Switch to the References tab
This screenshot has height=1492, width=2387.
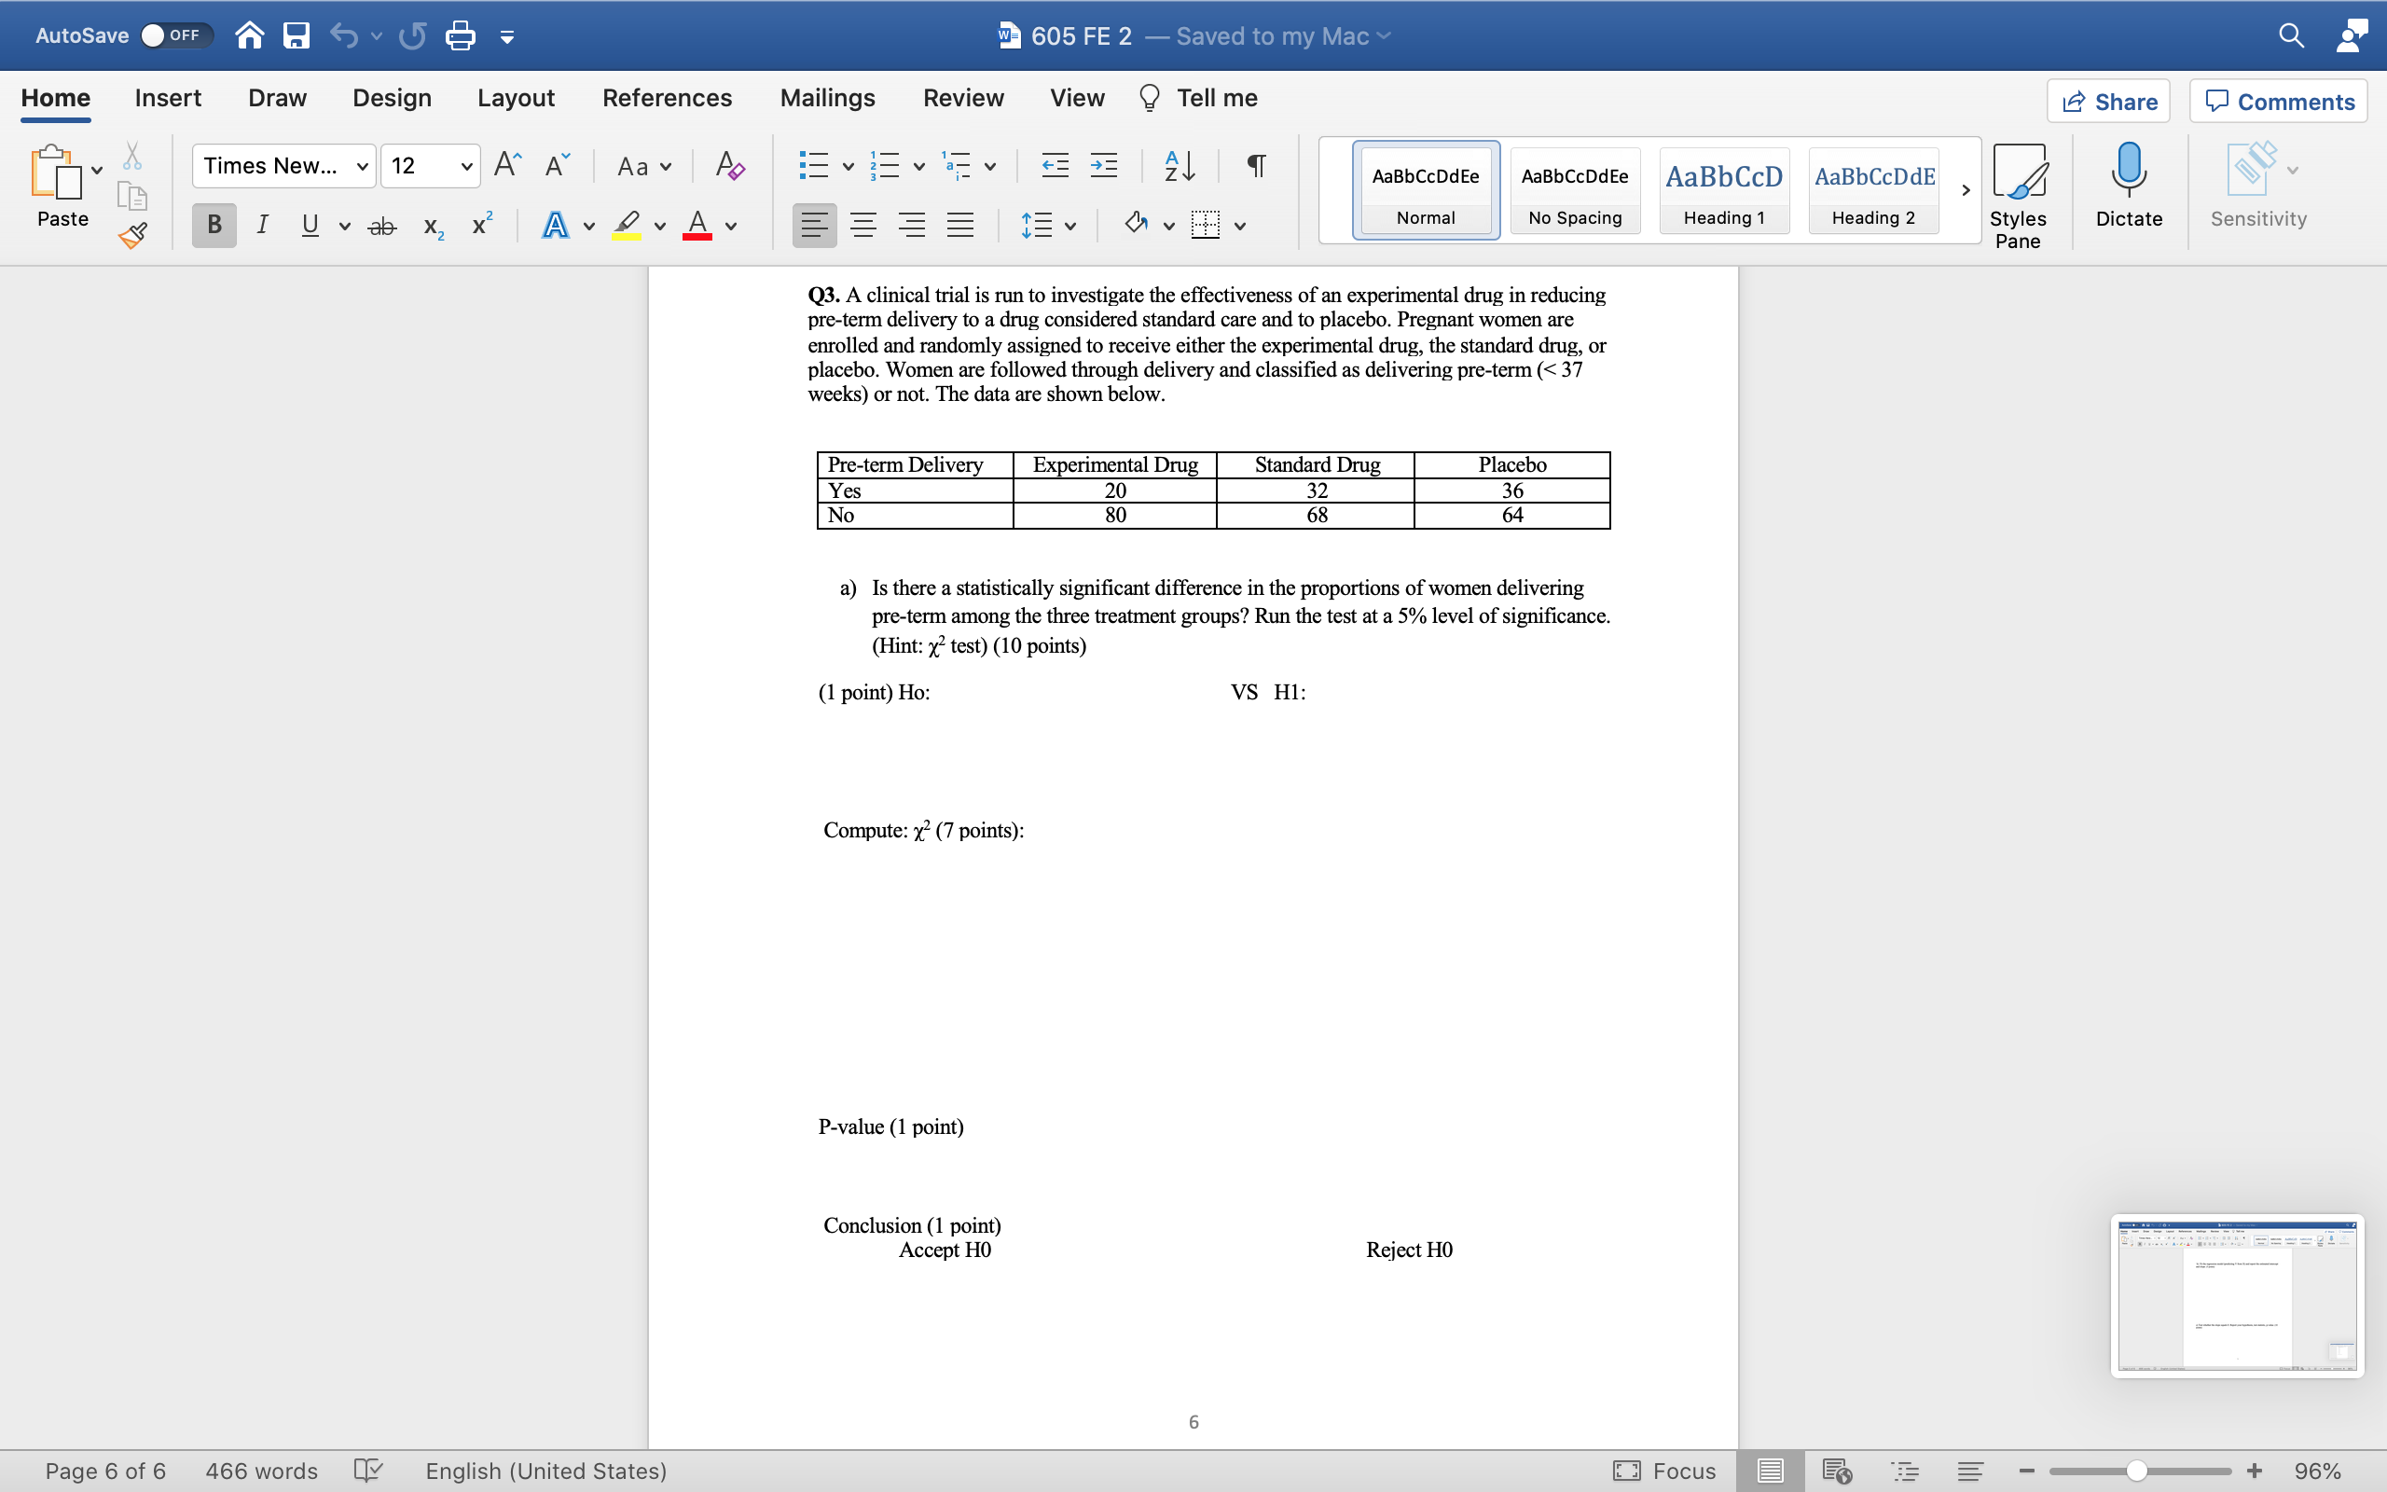point(667,98)
